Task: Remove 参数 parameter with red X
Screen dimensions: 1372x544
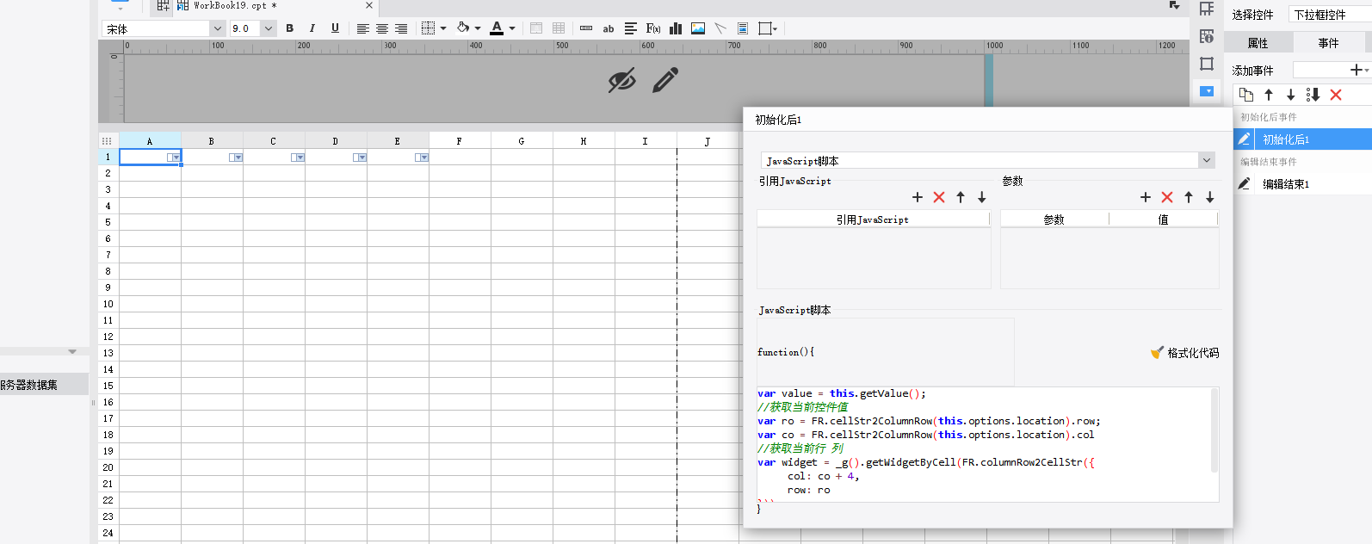Action: 1167,197
